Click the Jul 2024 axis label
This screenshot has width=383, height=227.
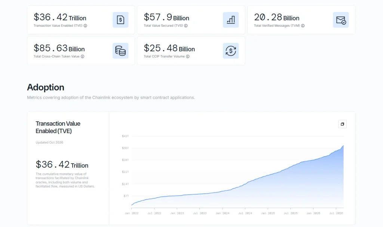click(x=245, y=213)
